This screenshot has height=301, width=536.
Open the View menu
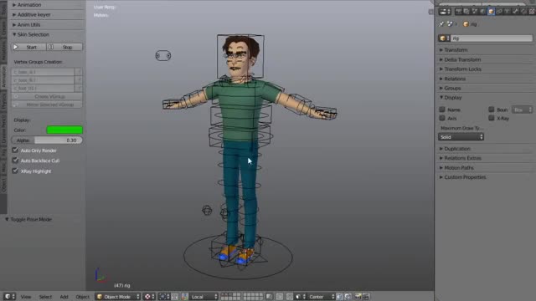click(26, 297)
